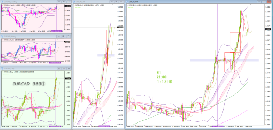This screenshot has height=130, width=273.
Task: Select the blue shaded horizontal zone on H1 chart
Action: [x=224, y=60]
